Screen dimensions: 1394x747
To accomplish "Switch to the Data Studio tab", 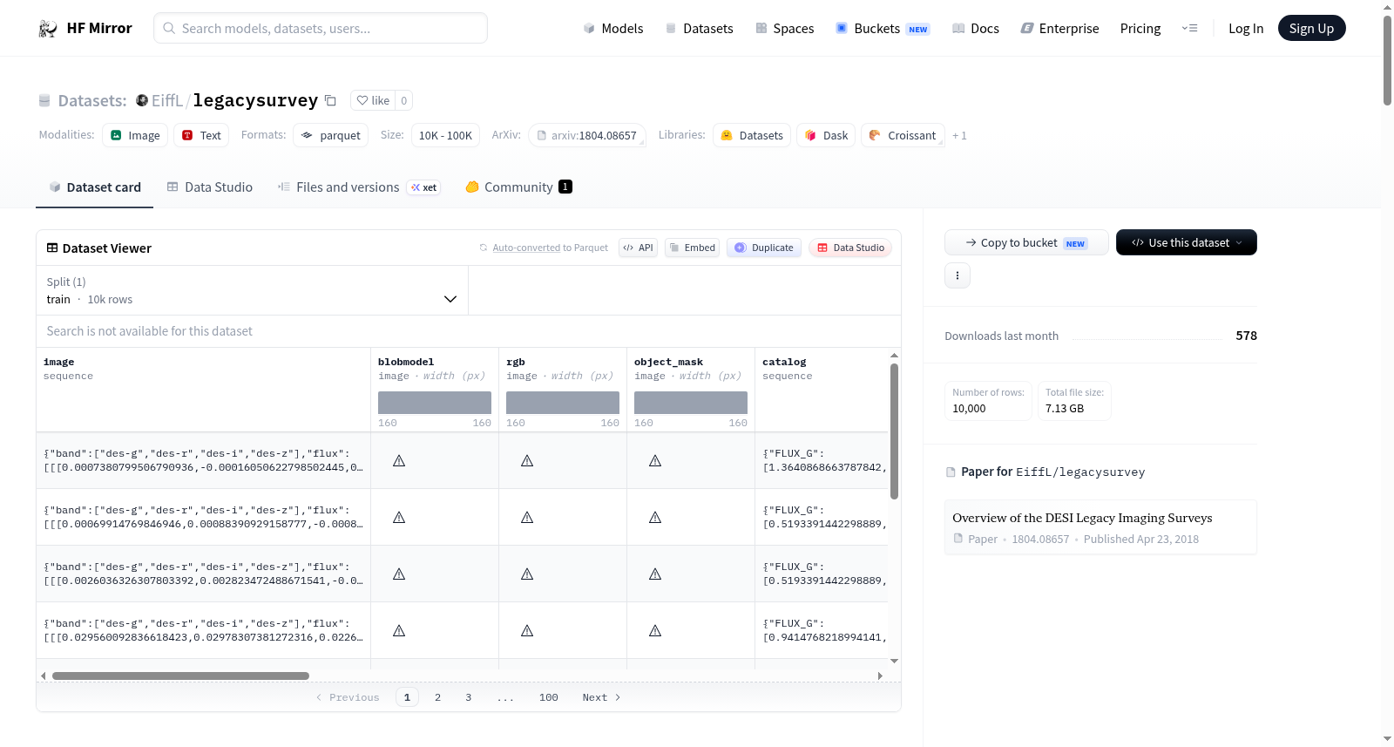I will pyautogui.click(x=210, y=187).
